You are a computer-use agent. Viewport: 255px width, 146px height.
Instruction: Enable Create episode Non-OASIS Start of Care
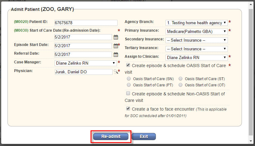tap(128, 93)
